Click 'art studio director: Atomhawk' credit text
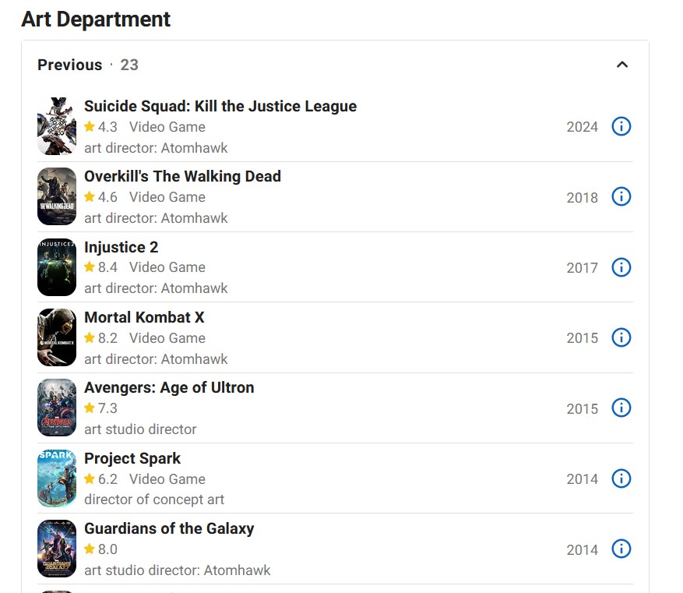683x593 pixels. point(178,570)
